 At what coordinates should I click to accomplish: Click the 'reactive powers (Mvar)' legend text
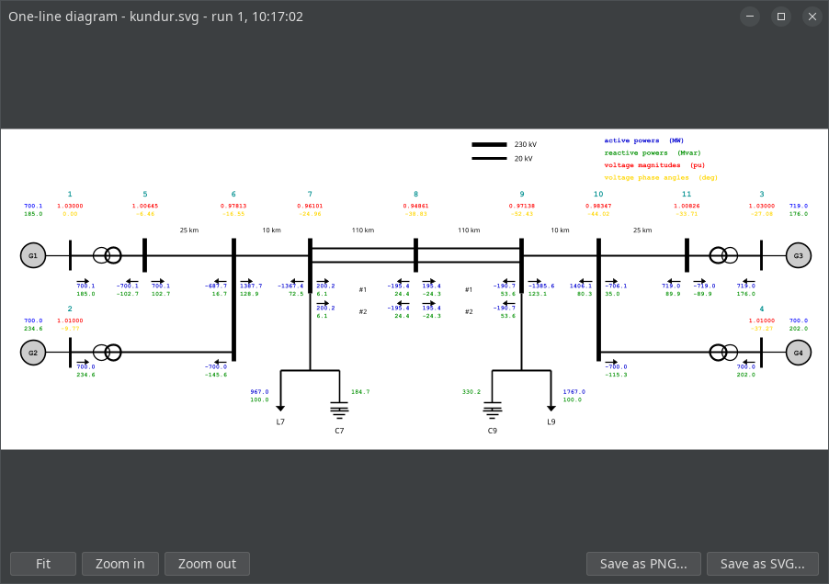[x=653, y=153]
